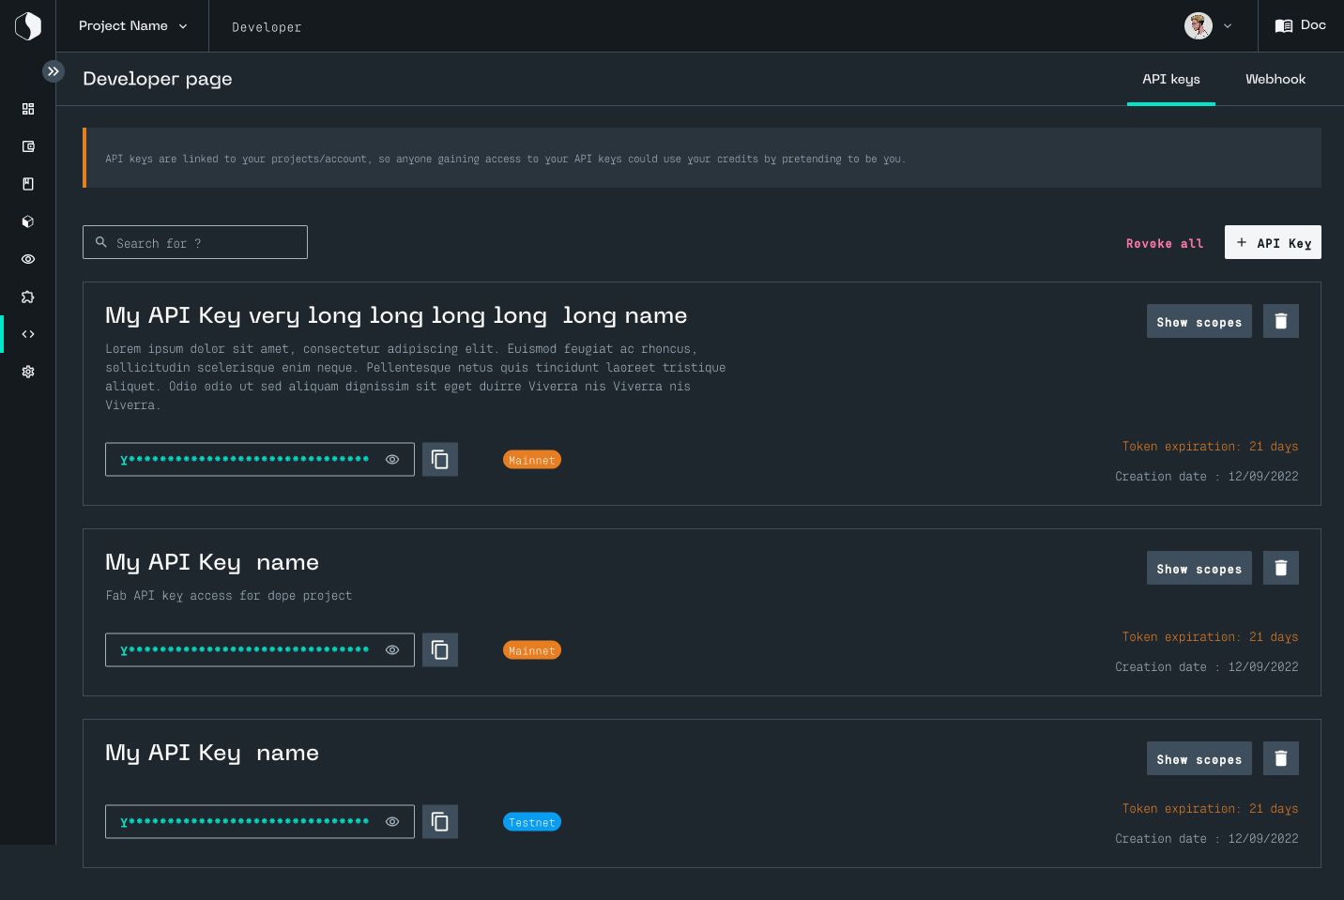Show scopes for the very long name key
The width and height of the screenshot is (1344, 900).
1199,321
